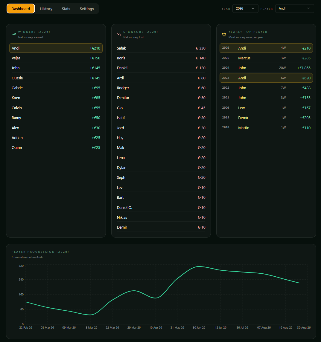Click Oussie in the Winners list
Screen dimensions: 321x342
coord(56,78)
